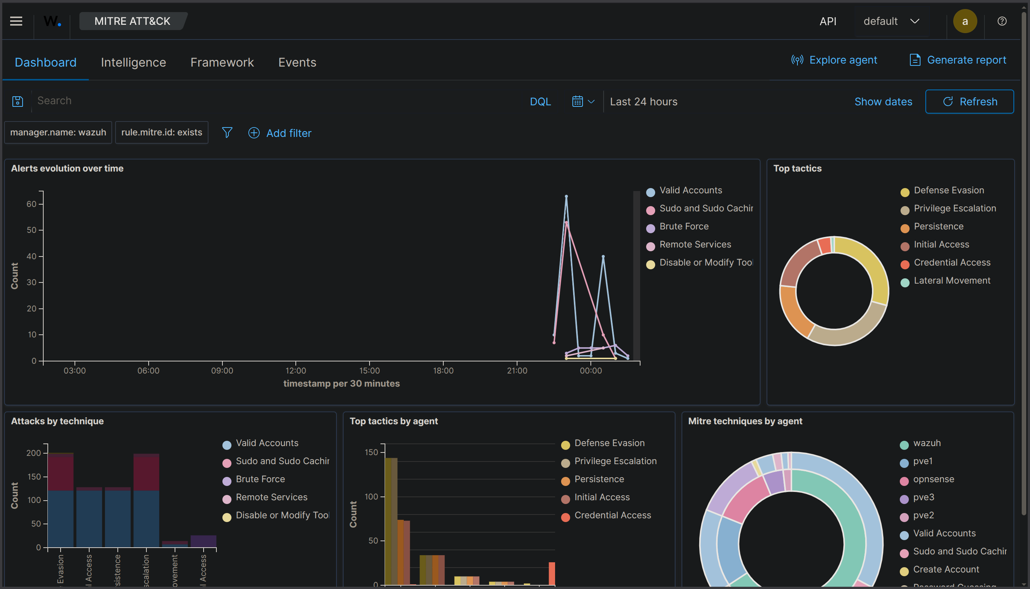Click the Explore agent icon
This screenshot has height=589, width=1030.
click(797, 59)
